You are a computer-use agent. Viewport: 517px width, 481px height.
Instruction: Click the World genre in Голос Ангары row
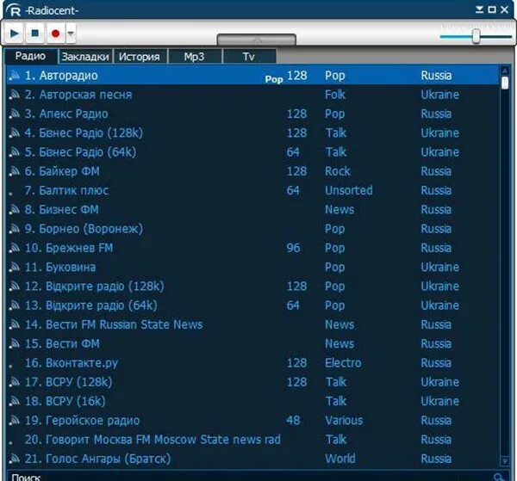(340, 459)
